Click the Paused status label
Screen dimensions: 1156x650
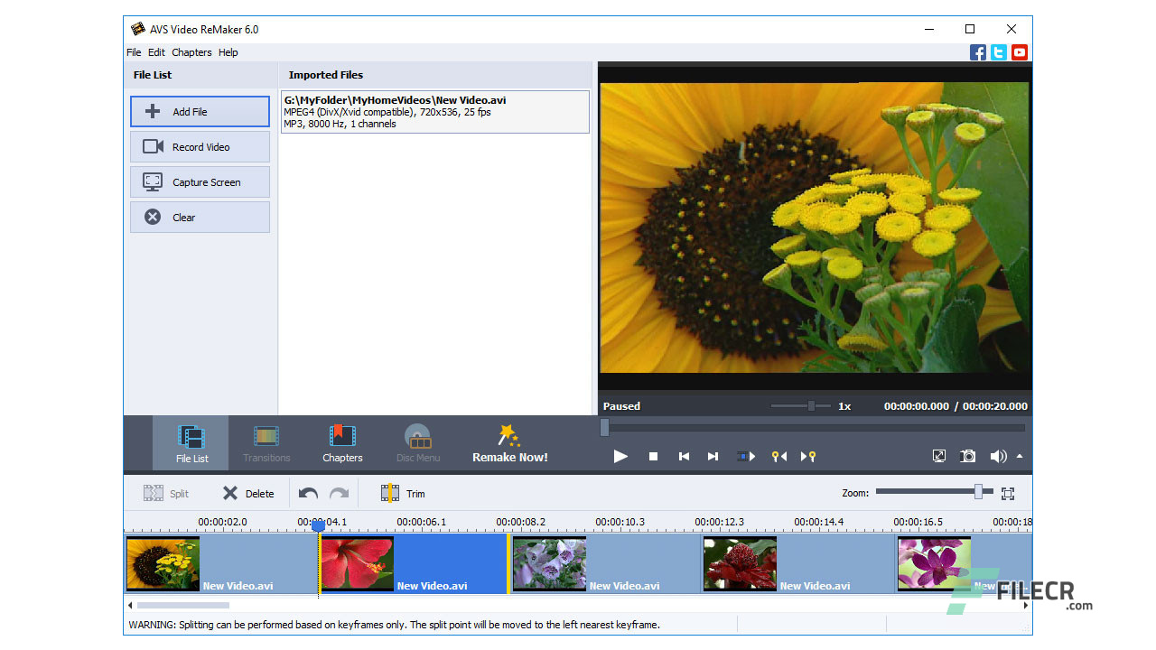point(621,406)
